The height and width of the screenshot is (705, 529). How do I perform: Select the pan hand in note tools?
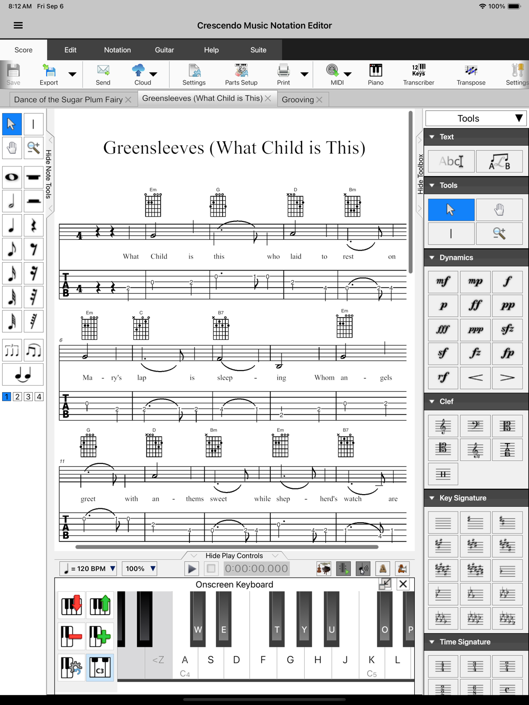click(12, 148)
